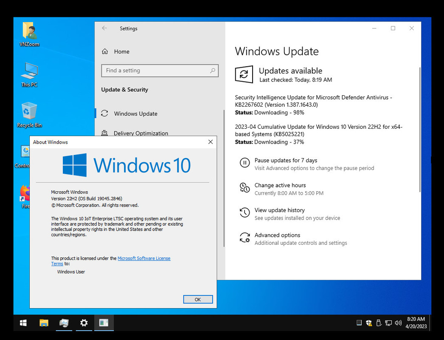Open the network tray icon

(388, 323)
